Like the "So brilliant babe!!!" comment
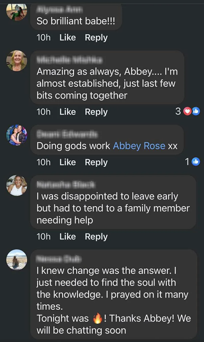204x342 pixels. coord(68,38)
